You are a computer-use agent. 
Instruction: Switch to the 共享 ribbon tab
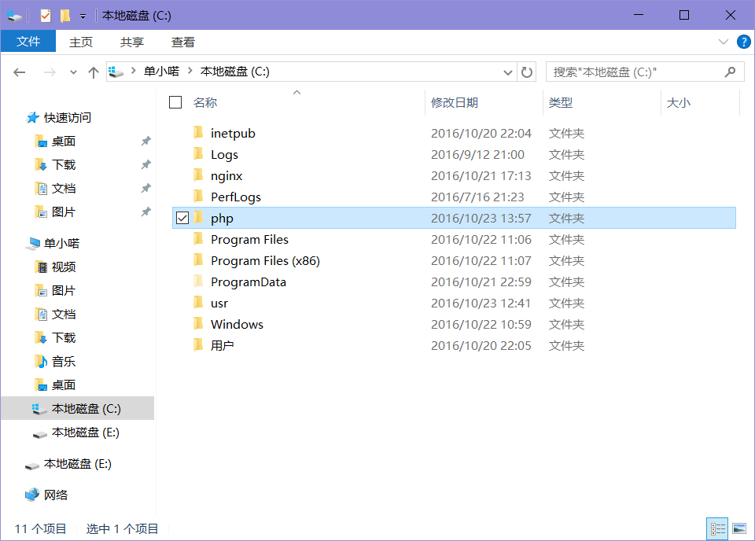click(x=132, y=42)
